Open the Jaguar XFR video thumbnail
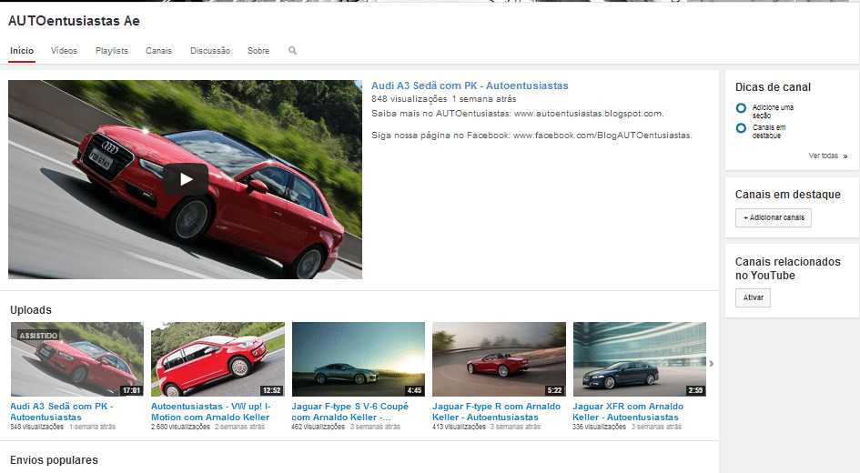Viewport: 860px width, 473px height. pyautogui.click(x=639, y=358)
